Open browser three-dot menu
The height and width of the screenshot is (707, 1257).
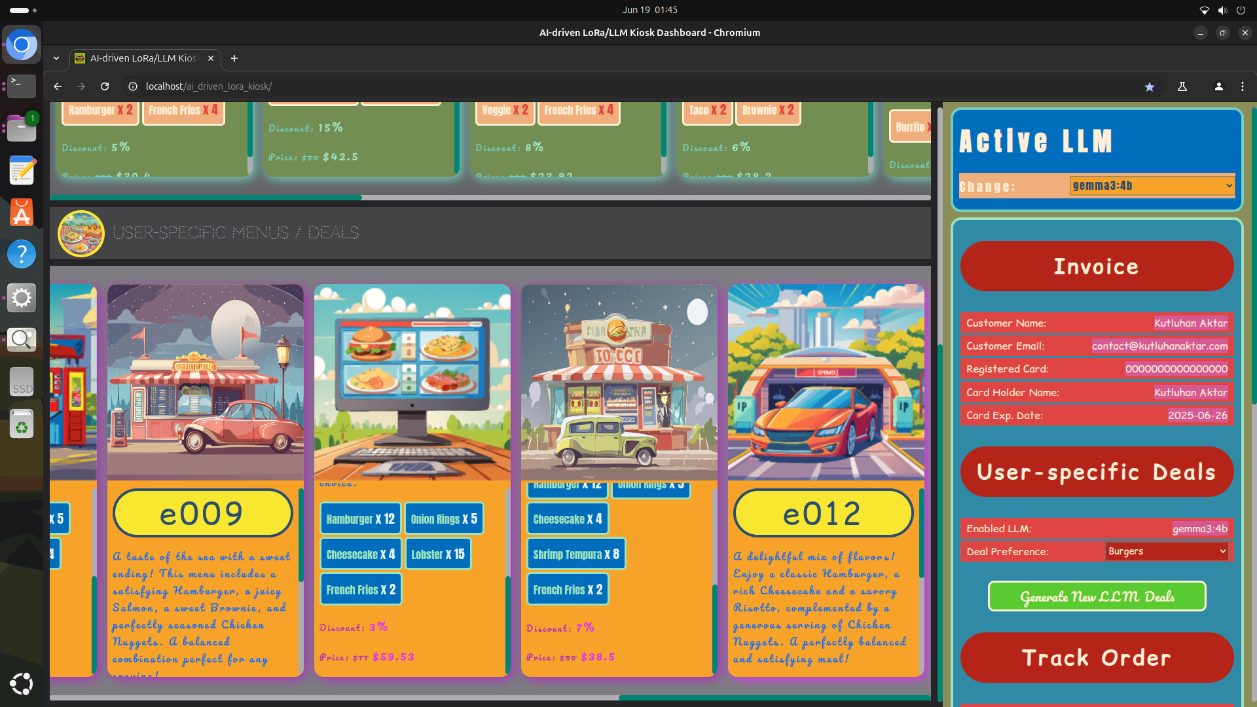click(x=1242, y=86)
